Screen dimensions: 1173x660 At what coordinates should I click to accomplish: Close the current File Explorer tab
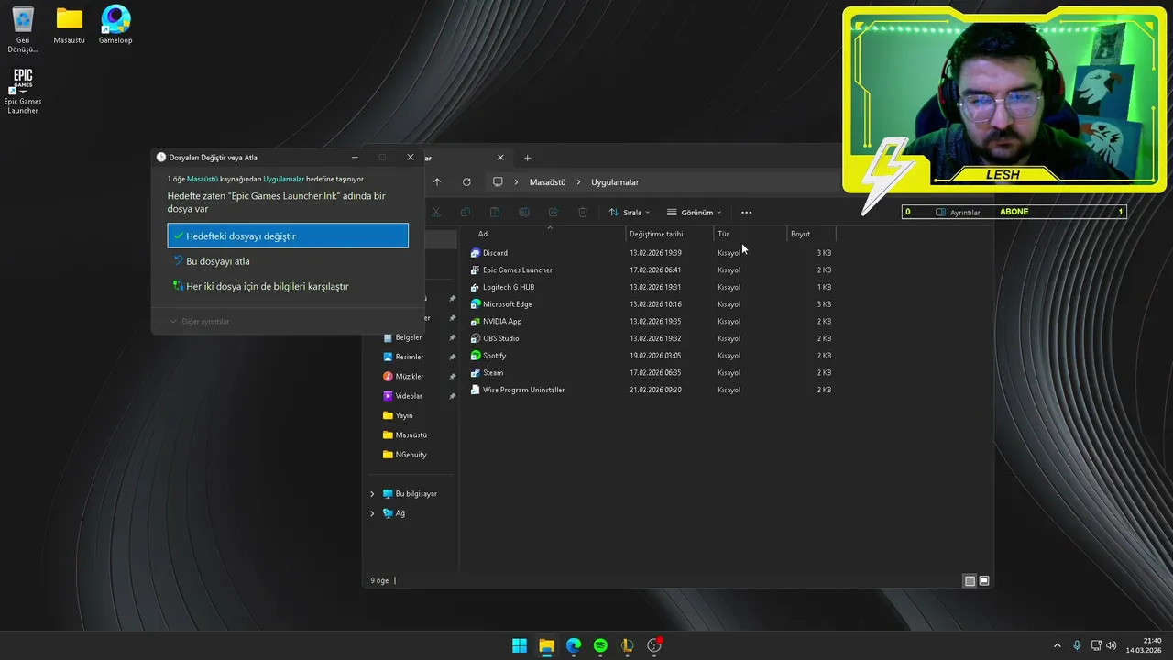(x=500, y=158)
